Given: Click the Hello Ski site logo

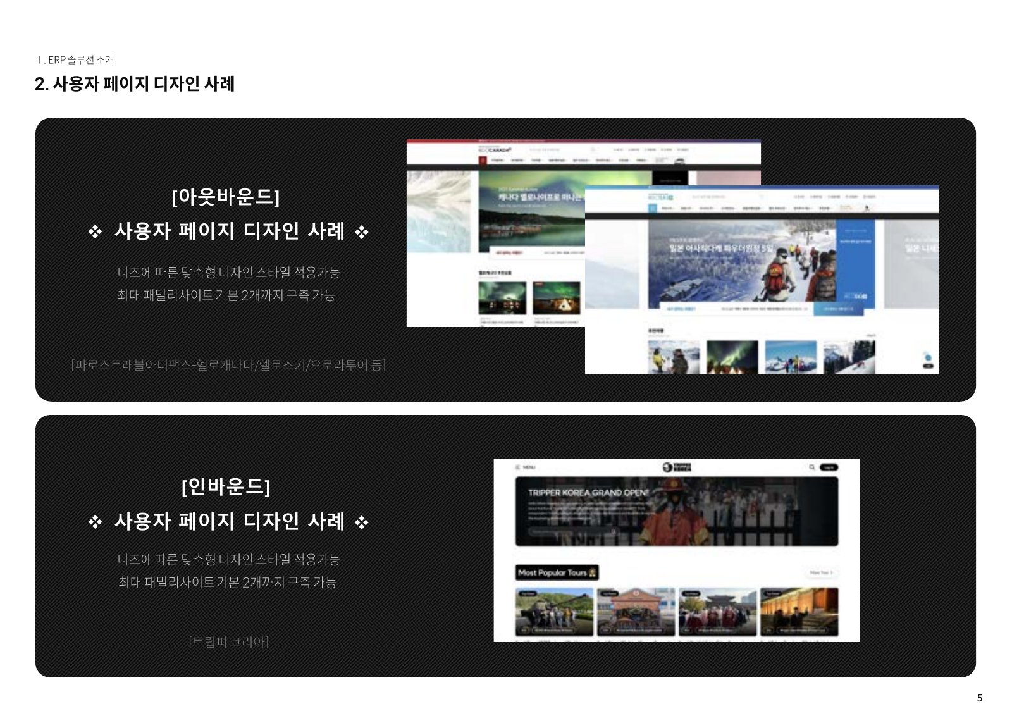Looking at the screenshot, I should coord(661,197).
